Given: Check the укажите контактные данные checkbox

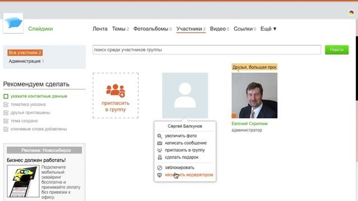Looking at the screenshot, I should (6, 97).
